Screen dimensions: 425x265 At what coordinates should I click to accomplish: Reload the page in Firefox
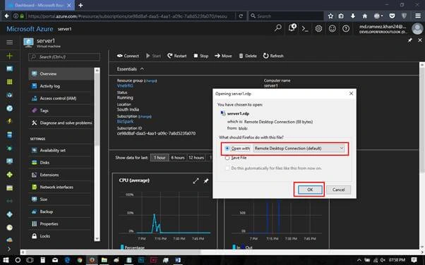241,16
